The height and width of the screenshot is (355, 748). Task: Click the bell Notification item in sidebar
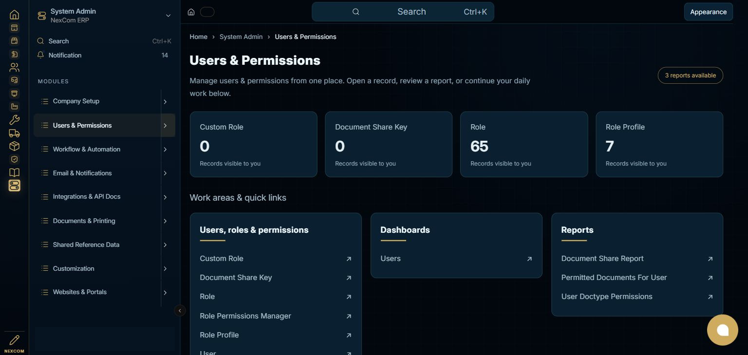tap(102, 55)
